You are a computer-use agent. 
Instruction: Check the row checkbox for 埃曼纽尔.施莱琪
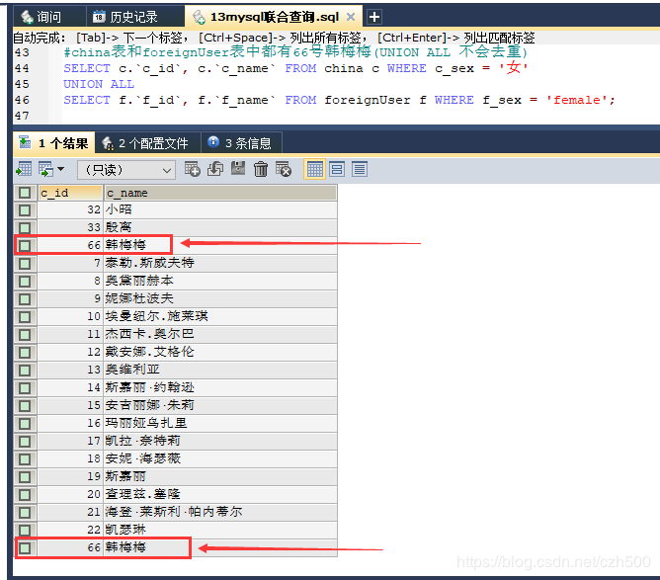[x=25, y=316]
